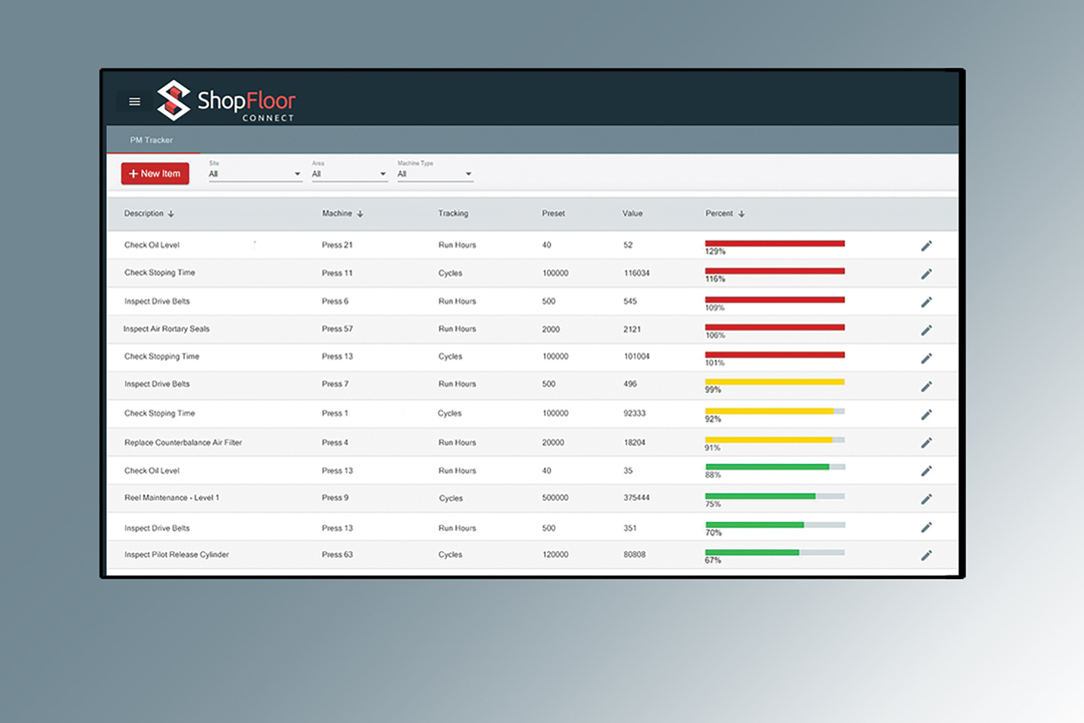Edit the Replace Counterbalance Air Filter entry
Screen dimensions: 1084x723
[927, 442]
